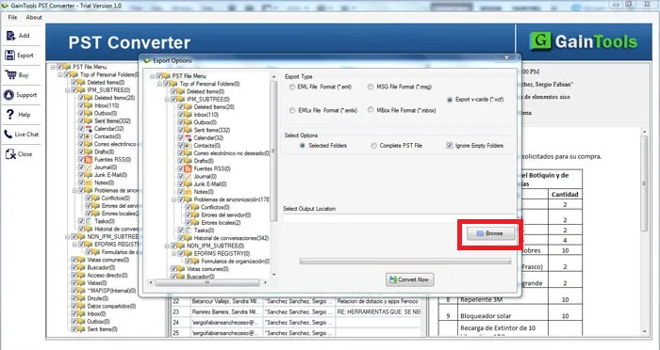Select Errores locales(2) in dialog tree
Image resolution: width=660 pixels, height=350 pixels.
pyautogui.click(x=221, y=223)
